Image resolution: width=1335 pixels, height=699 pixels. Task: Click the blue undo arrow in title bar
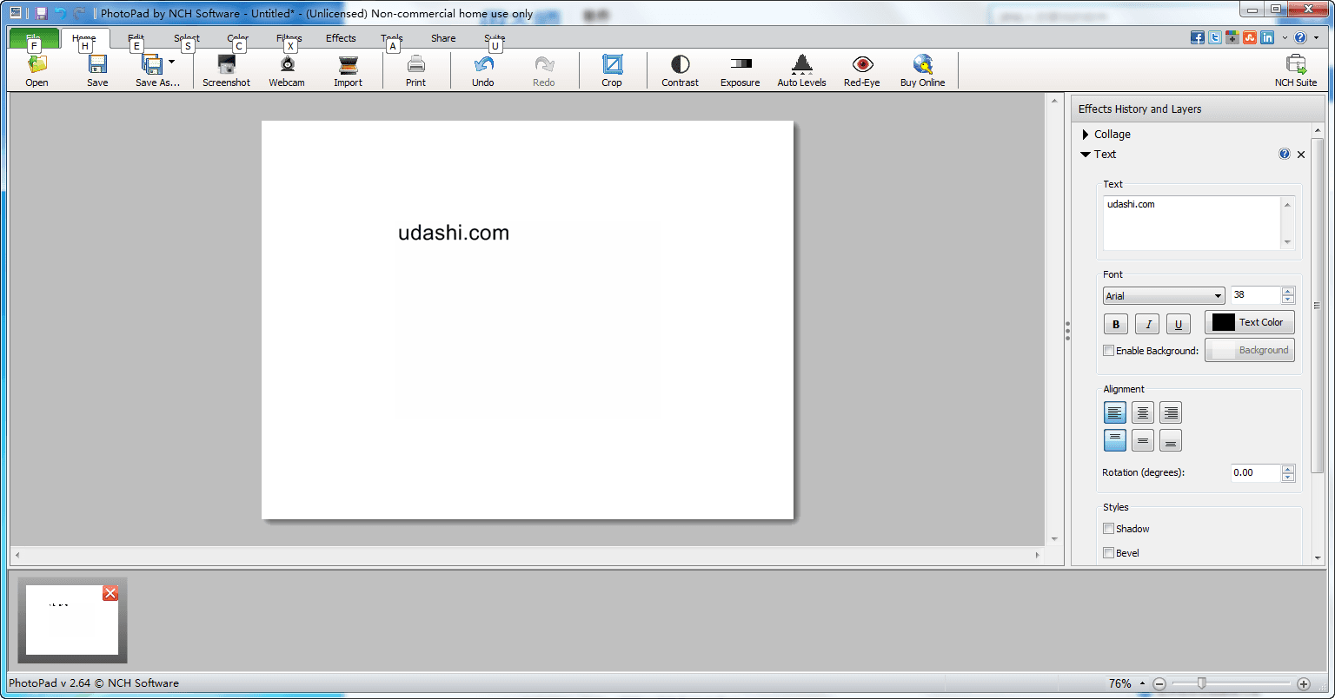pyautogui.click(x=60, y=13)
